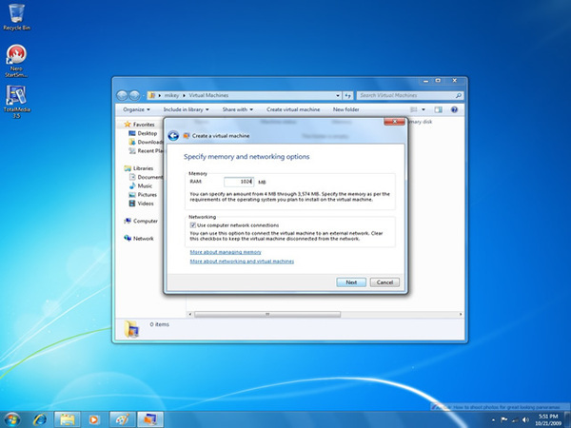Close the Create a virtual machine dialog

394,122
